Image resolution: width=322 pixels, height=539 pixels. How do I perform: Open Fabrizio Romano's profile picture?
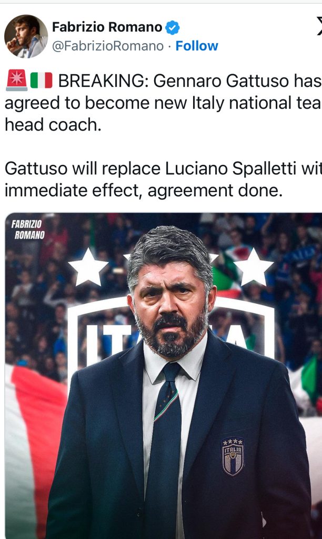click(x=26, y=36)
